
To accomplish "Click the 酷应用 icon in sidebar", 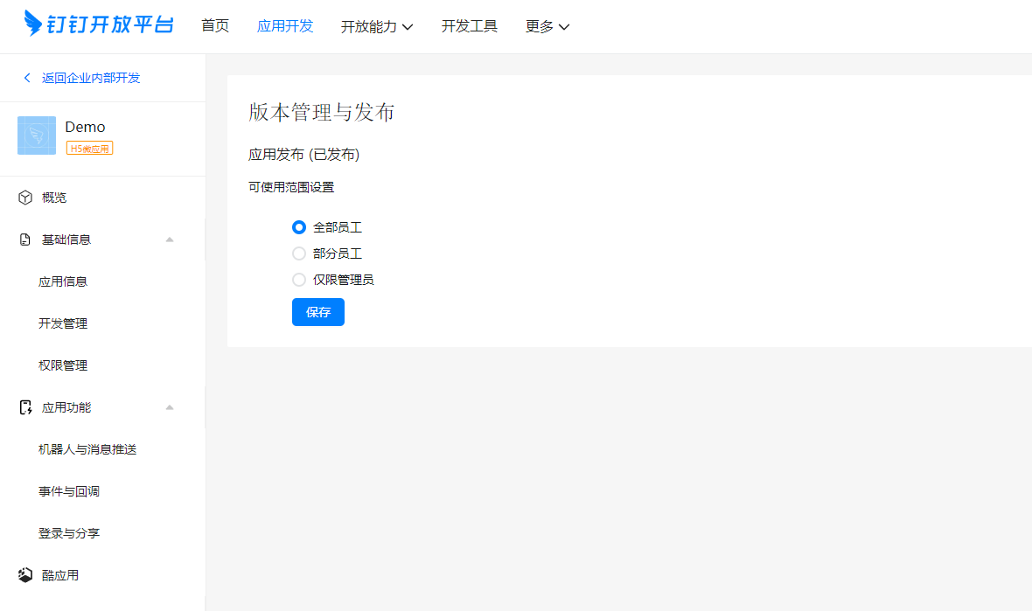I will coord(24,574).
